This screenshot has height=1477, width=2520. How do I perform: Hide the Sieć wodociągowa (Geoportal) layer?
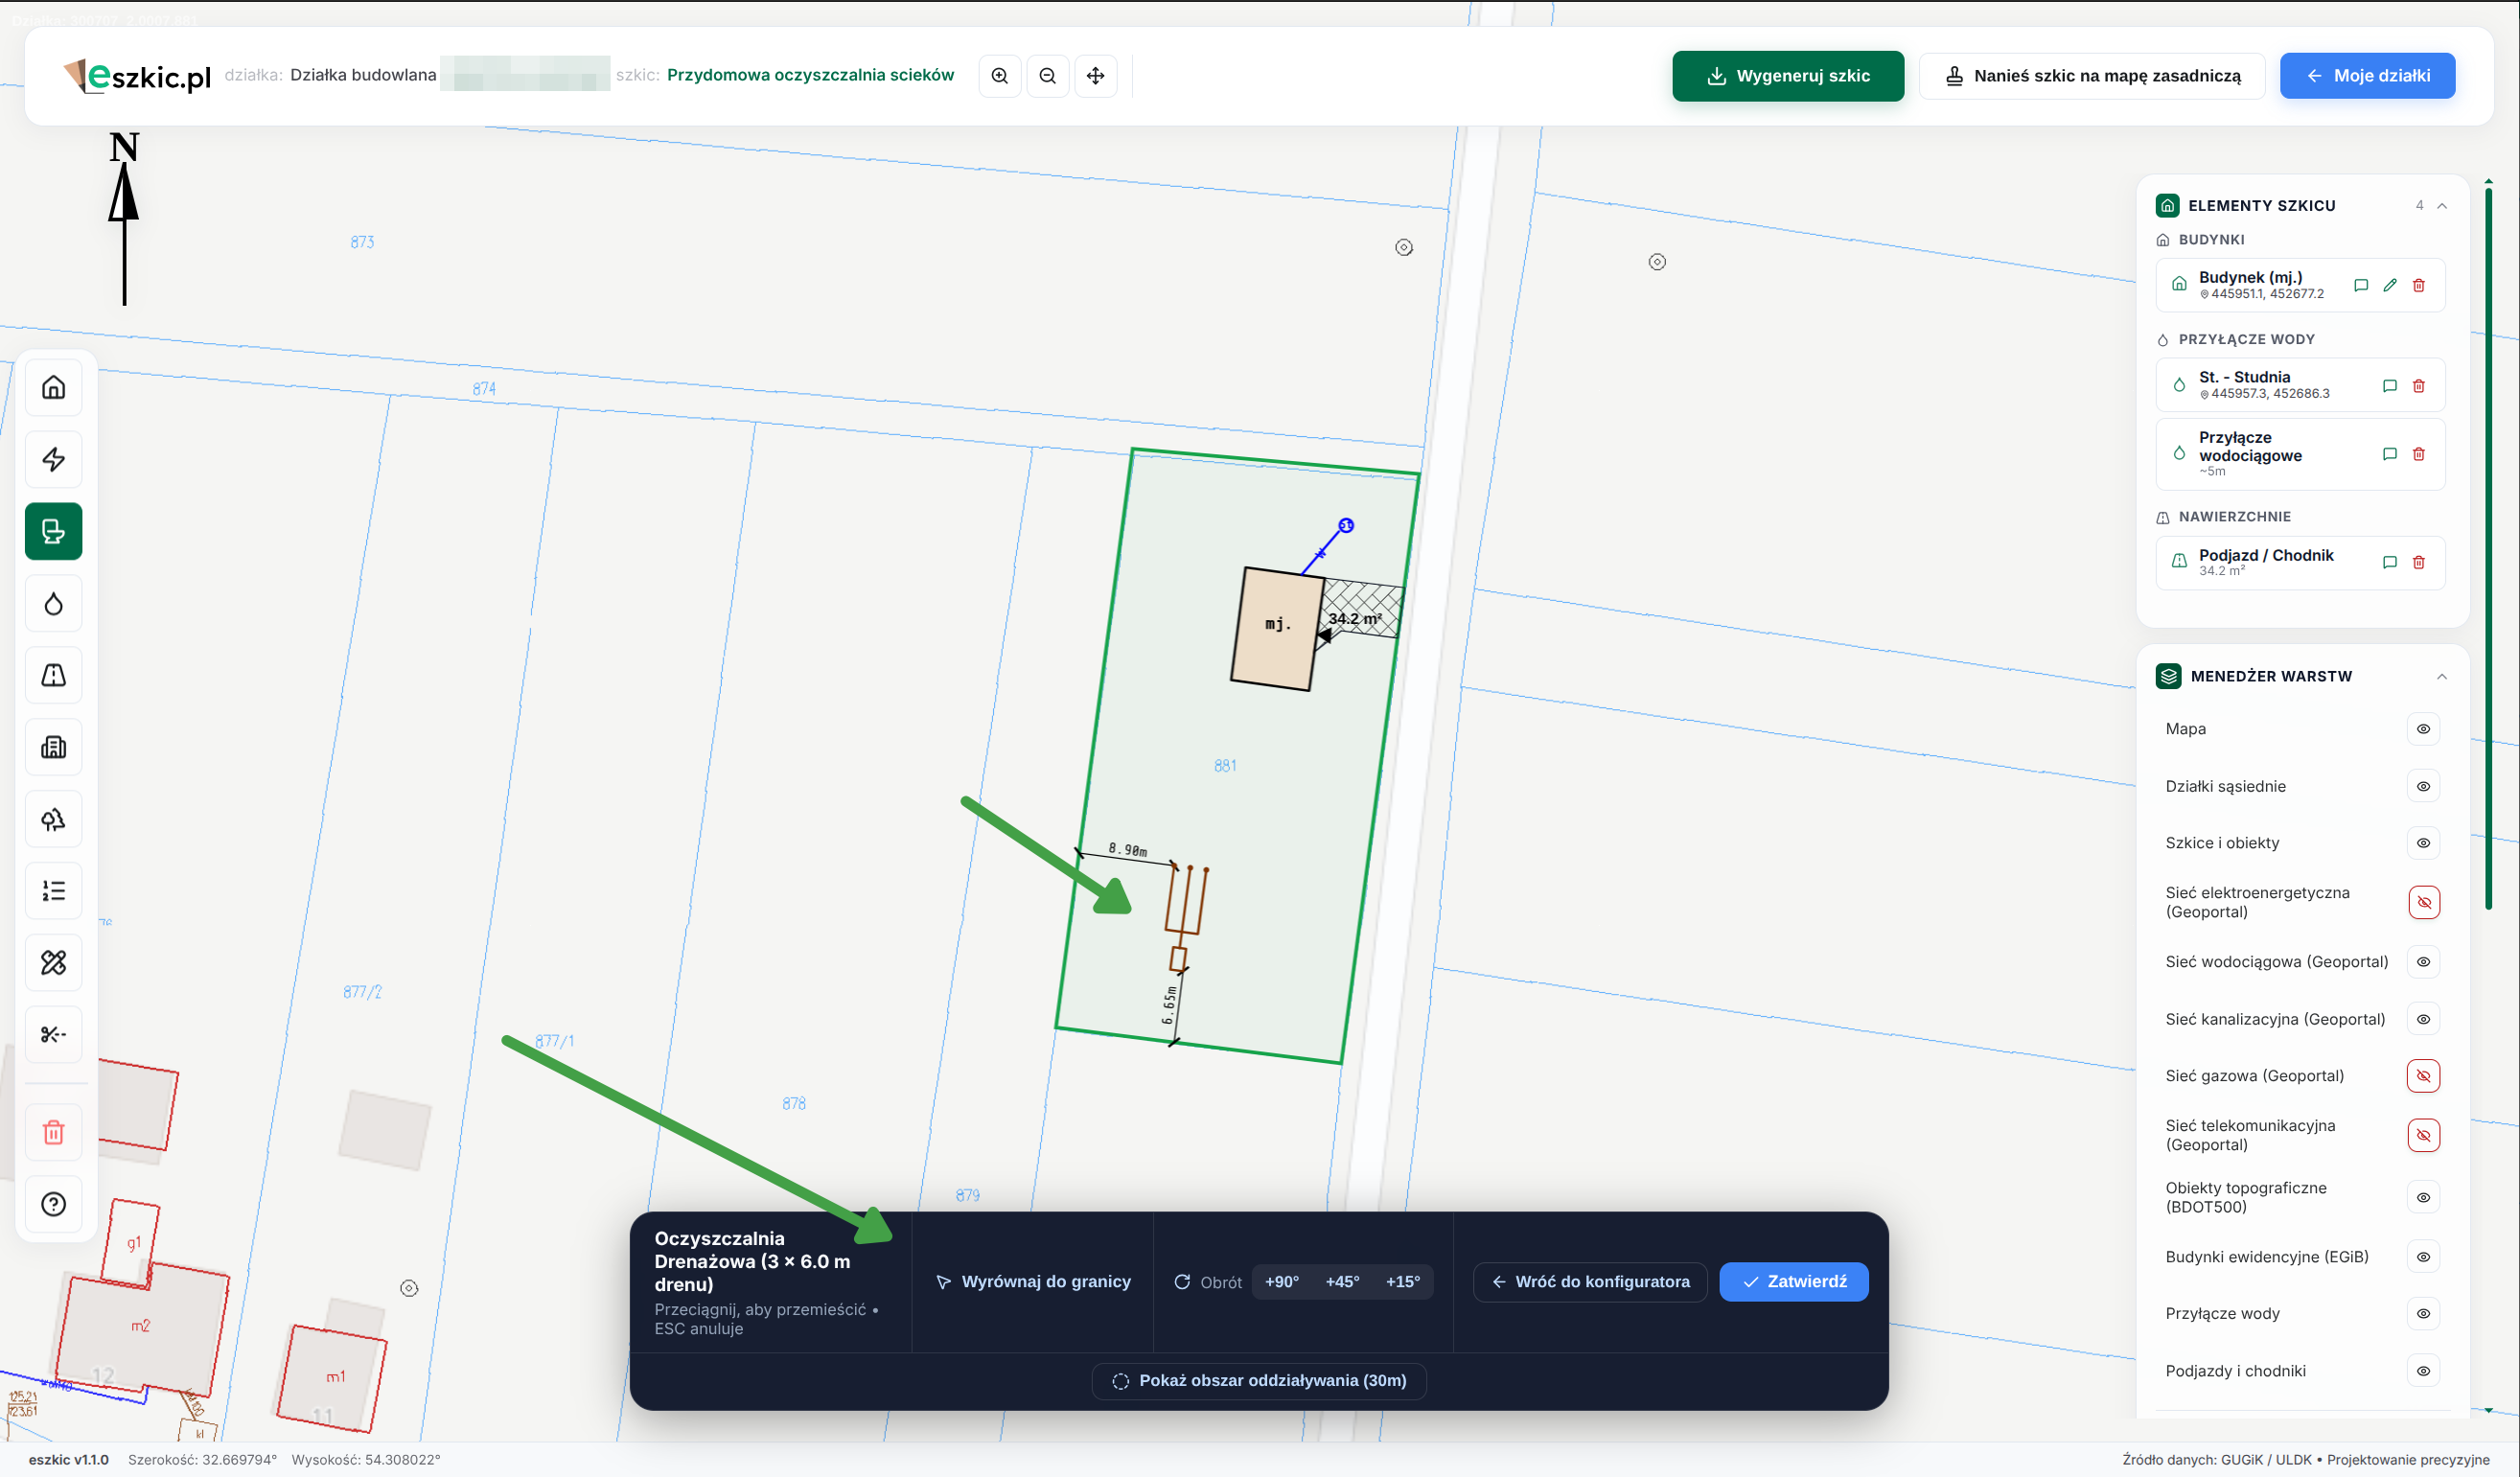click(x=2423, y=962)
